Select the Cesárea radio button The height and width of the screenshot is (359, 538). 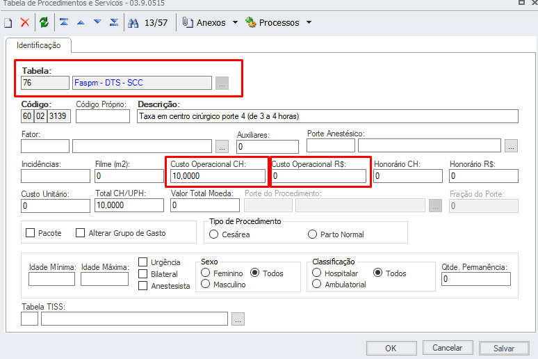(x=214, y=234)
